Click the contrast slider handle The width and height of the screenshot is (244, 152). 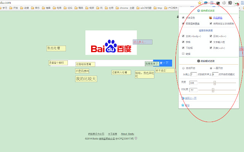[x=213, y=90]
